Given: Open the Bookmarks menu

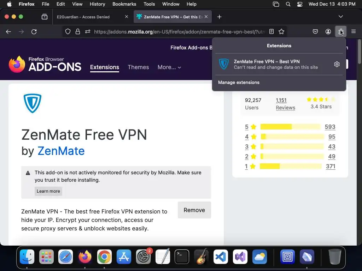Looking at the screenshot, I should click(124, 4).
